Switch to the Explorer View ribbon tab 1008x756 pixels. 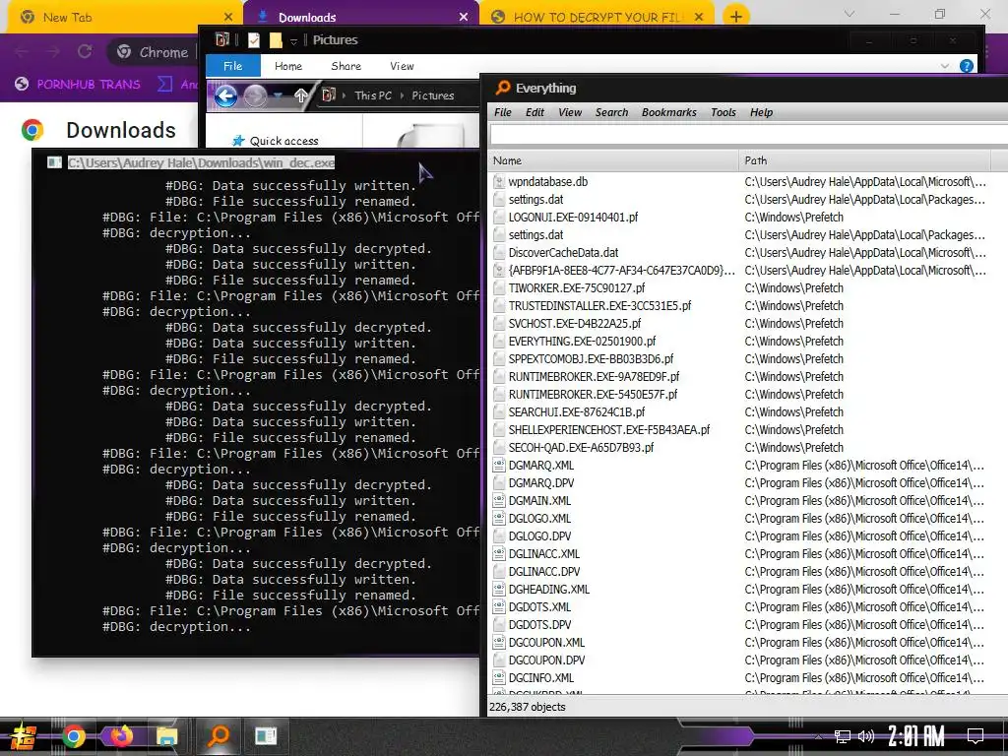[402, 66]
